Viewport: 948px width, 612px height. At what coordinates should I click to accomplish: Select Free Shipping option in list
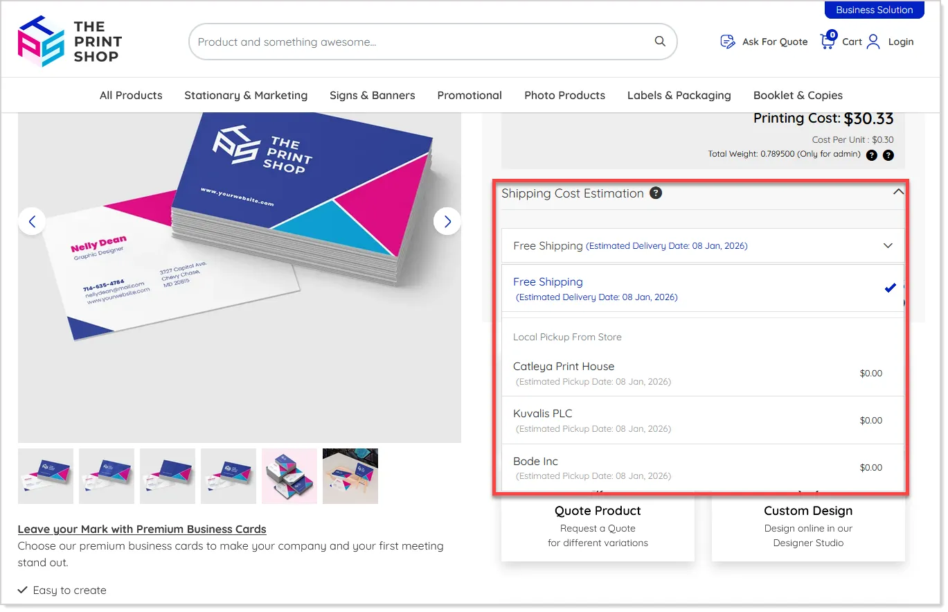pos(703,288)
